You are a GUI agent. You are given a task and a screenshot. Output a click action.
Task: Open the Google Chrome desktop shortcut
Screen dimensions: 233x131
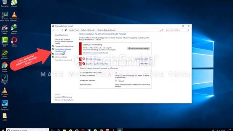(x=5, y=67)
